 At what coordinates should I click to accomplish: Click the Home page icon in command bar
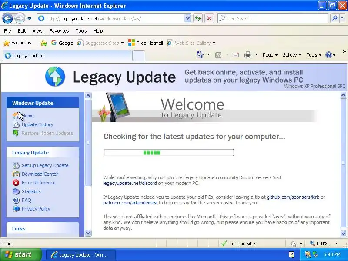200,55
